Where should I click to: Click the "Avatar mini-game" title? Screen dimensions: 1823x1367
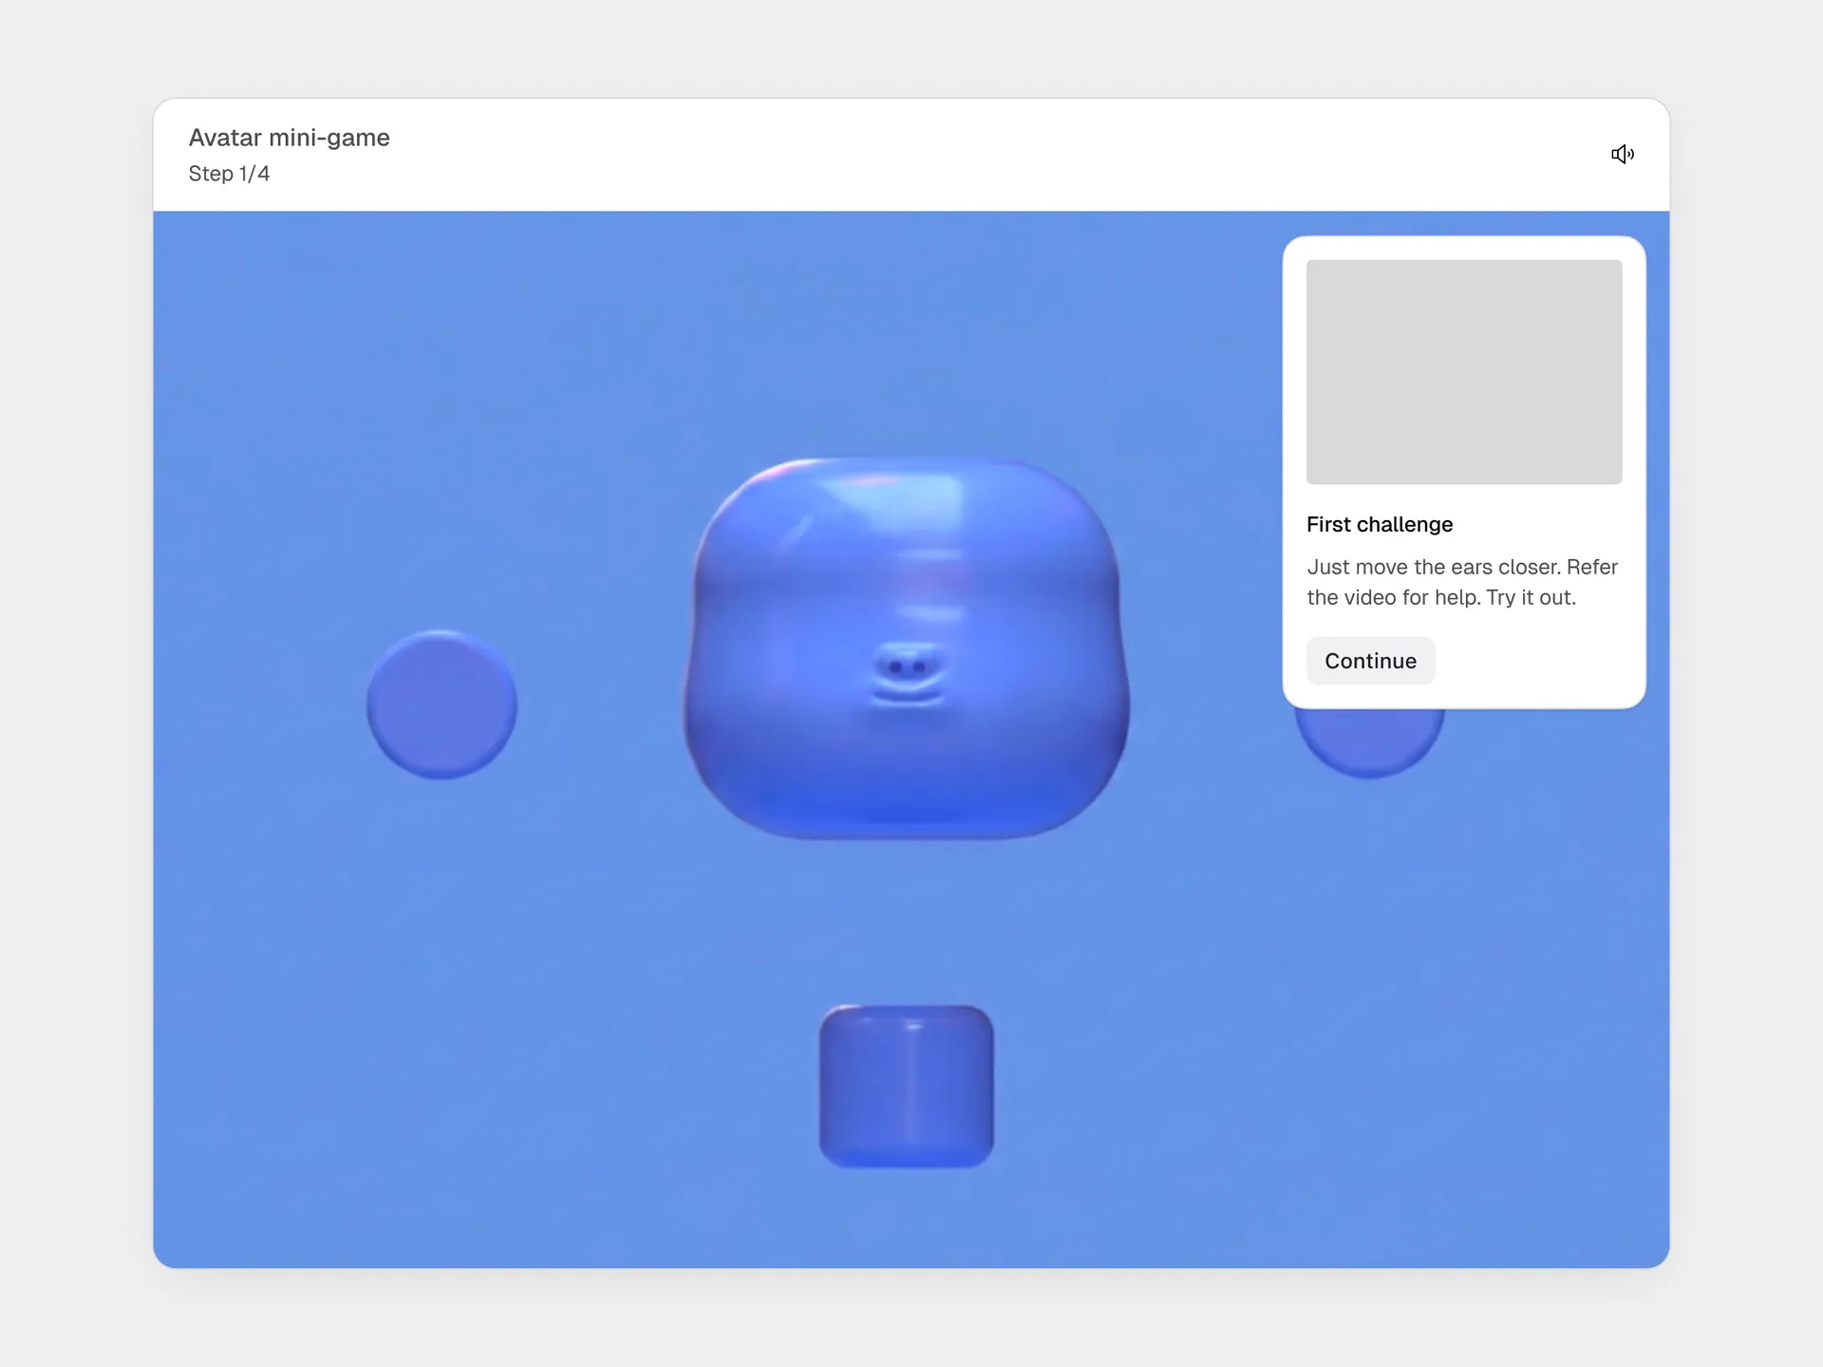(x=289, y=138)
